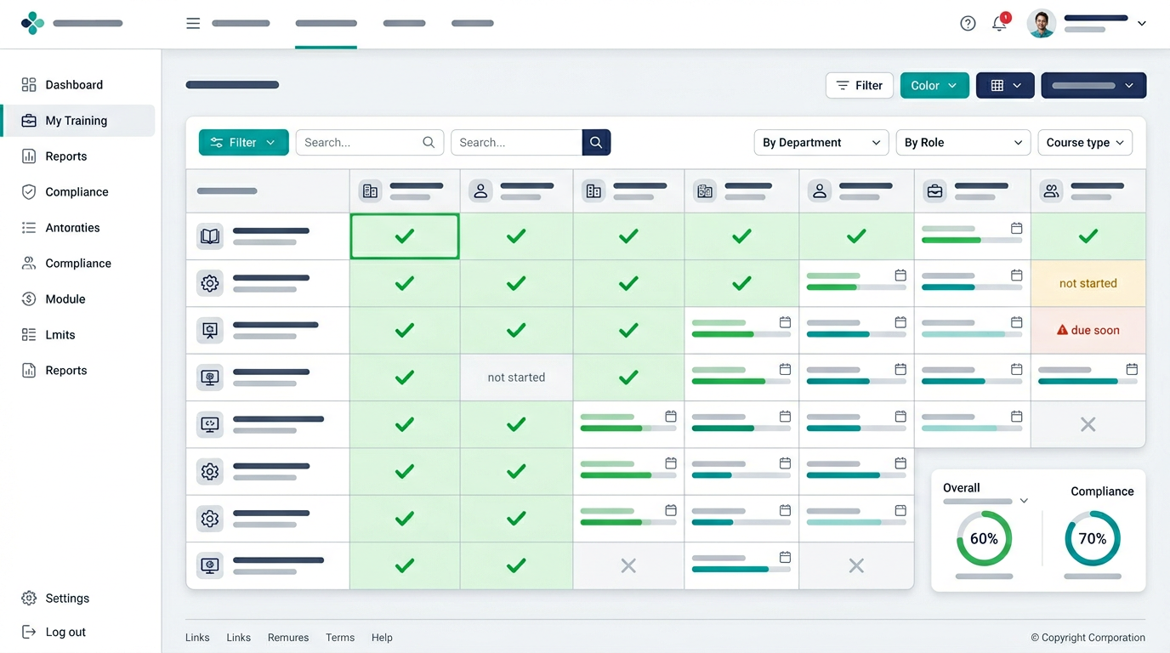This screenshot has height=653, width=1170.
Task: Click the presentation board course row icon
Action: (210, 331)
